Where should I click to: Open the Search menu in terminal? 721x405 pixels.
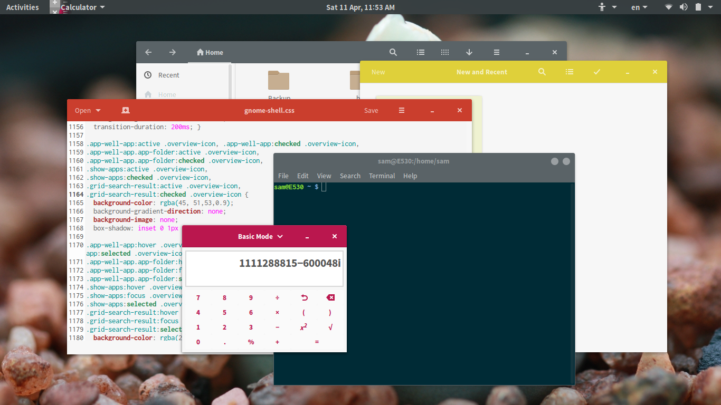350,176
